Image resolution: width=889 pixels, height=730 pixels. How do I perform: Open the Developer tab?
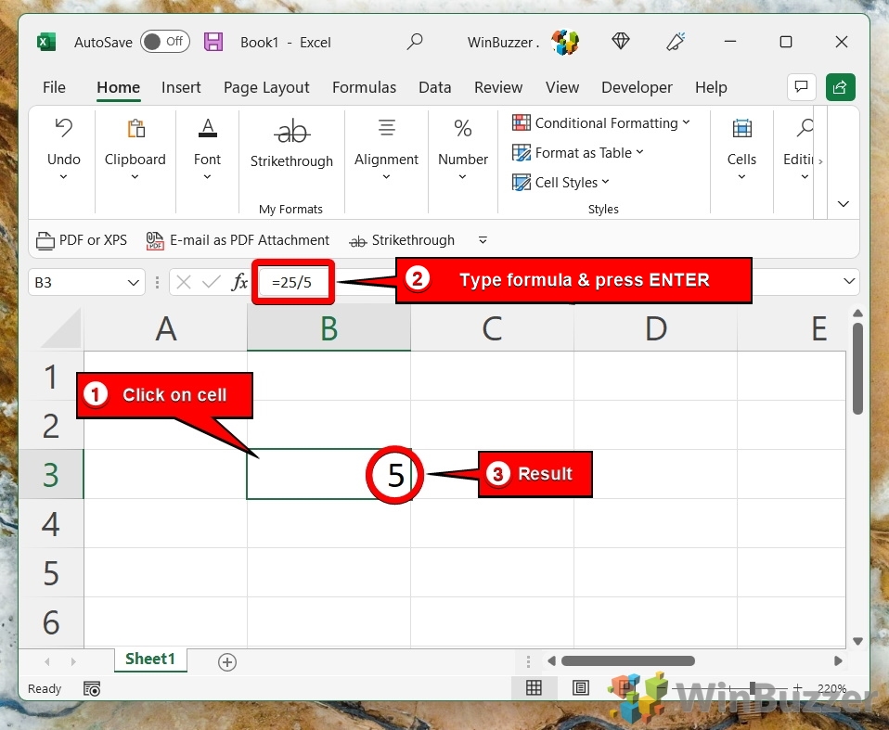coord(637,87)
